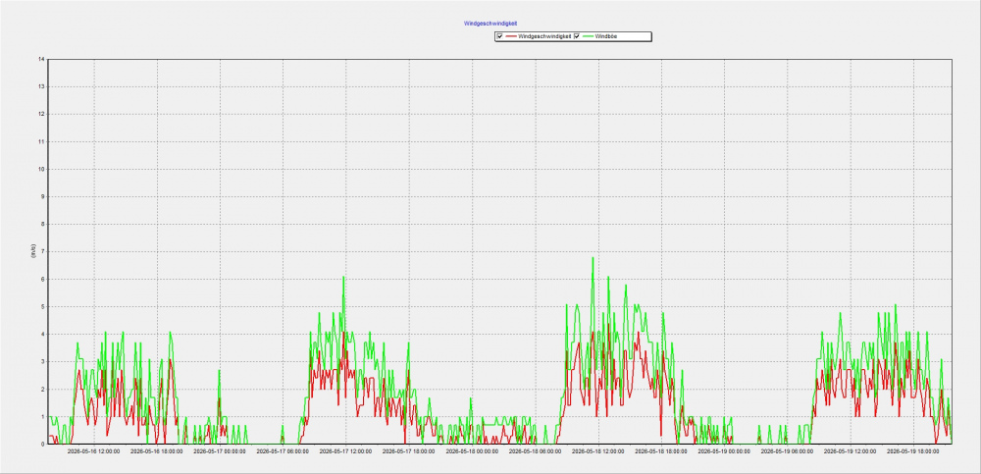Click the red Windgeschwindigkeit legend line
The width and height of the screenshot is (981, 474).
[x=511, y=37]
